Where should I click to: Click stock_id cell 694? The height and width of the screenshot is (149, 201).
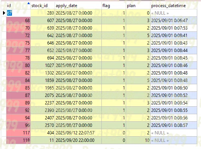(x=43, y=58)
